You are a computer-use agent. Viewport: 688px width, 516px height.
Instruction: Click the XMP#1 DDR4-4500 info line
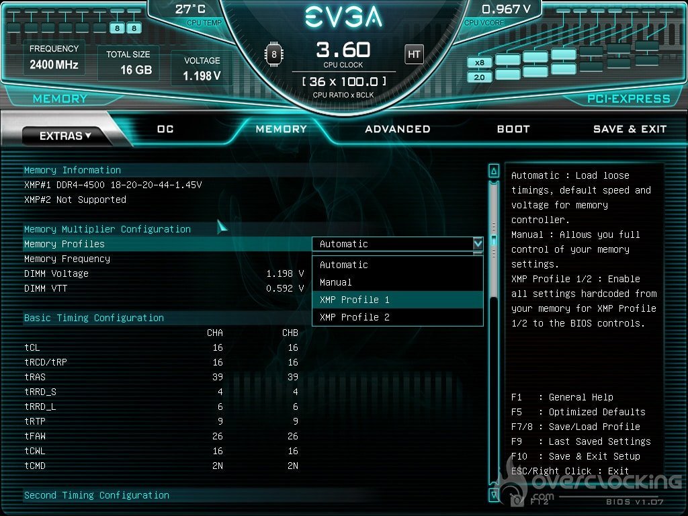[x=113, y=185]
